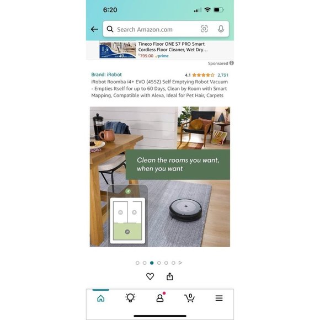Image resolution: width=320 pixels, height=320 pixels.
Task: Play product video via carousel triangle
Action: (x=180, y=263)
